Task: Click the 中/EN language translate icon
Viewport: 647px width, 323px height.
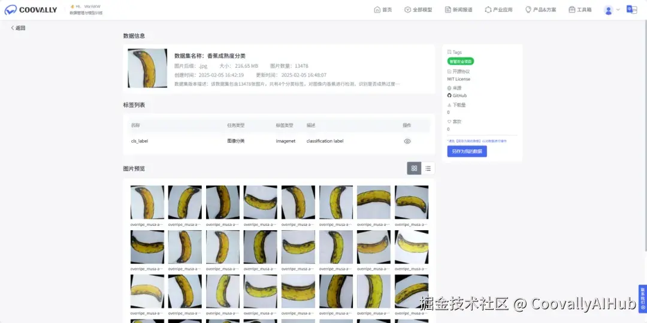Action: 631,10
